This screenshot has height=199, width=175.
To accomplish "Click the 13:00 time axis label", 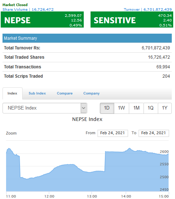I will click(92, 196).
